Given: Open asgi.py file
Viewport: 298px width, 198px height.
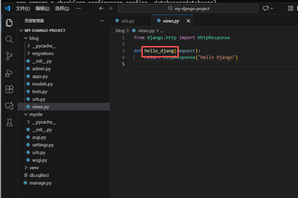Looking at the screenshot, I should click(x=64, y=137).
